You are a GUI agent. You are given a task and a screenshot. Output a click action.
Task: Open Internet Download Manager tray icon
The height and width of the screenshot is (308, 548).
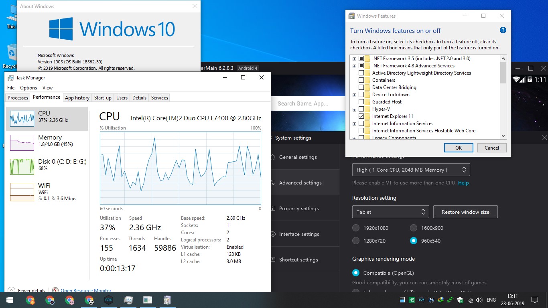(441, 300)
